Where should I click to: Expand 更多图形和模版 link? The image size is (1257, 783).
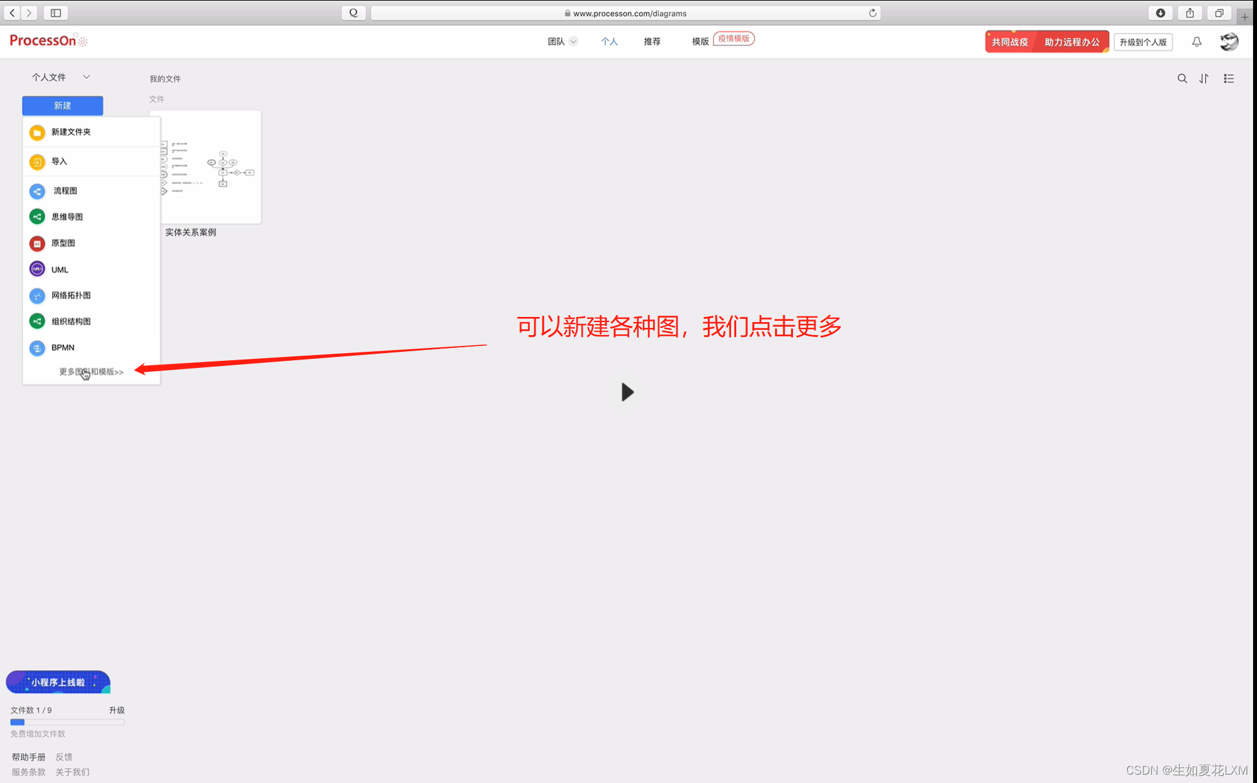click(x=91, y=372)
